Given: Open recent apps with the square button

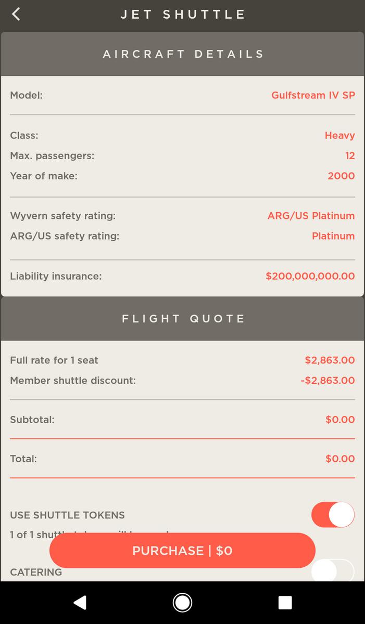Looking at the screenshot, I should pos(284,602).
